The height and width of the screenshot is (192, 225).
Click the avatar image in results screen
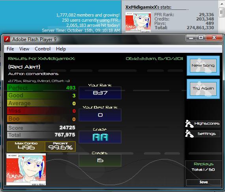point(26,170)
